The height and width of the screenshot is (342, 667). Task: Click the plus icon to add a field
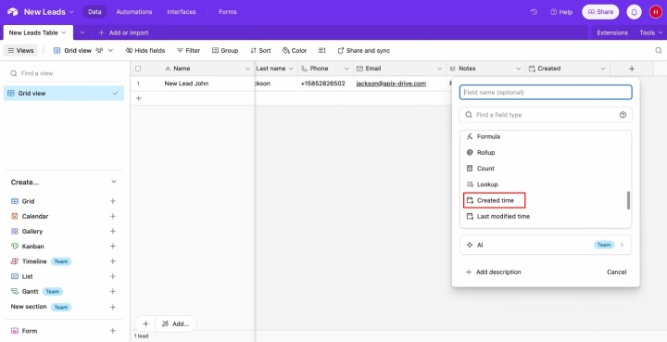(632, 69)
